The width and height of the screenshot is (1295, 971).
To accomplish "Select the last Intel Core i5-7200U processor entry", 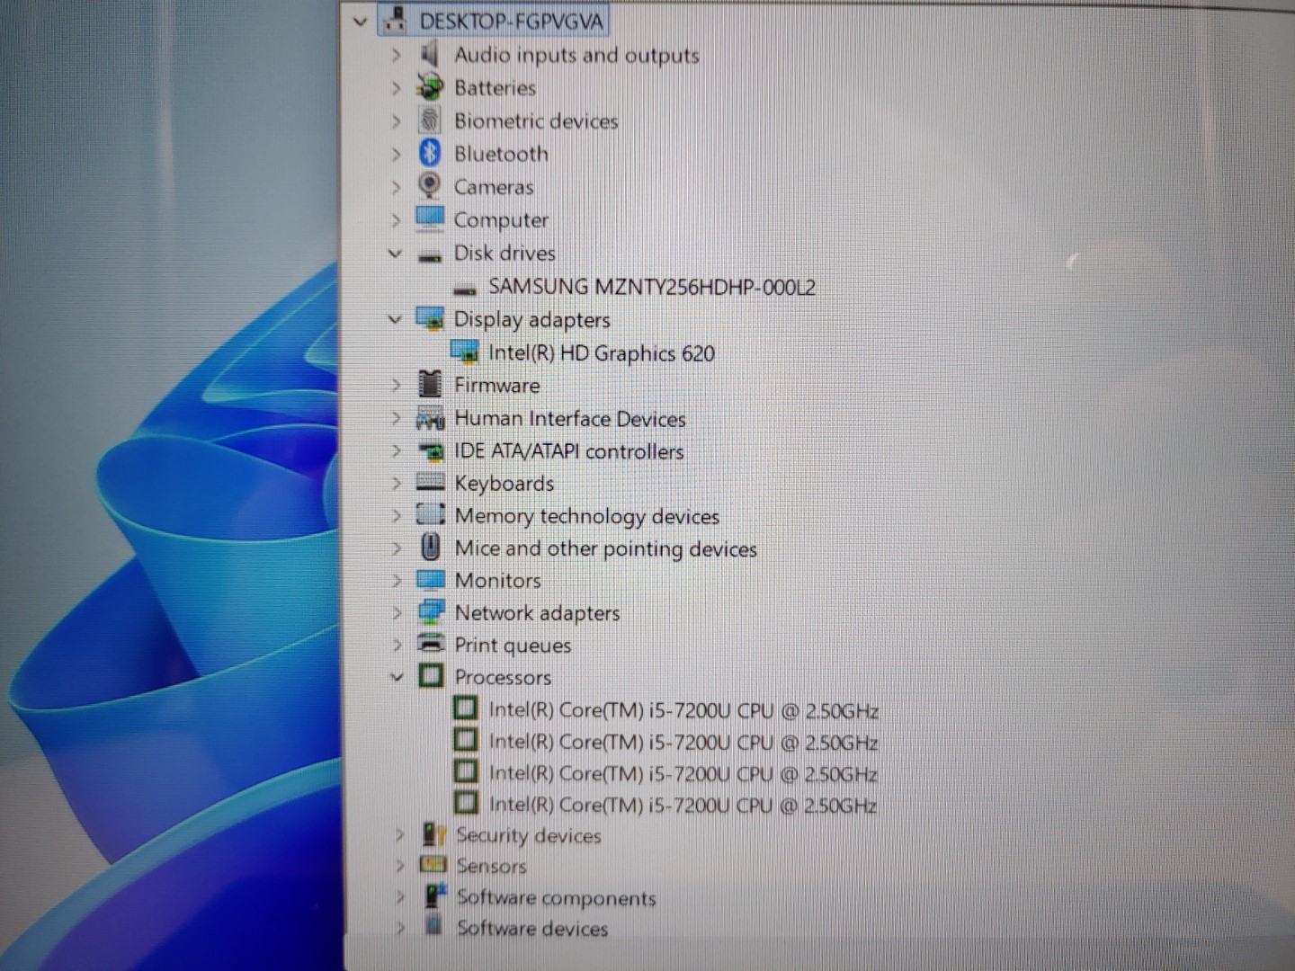I will point(682,805).
